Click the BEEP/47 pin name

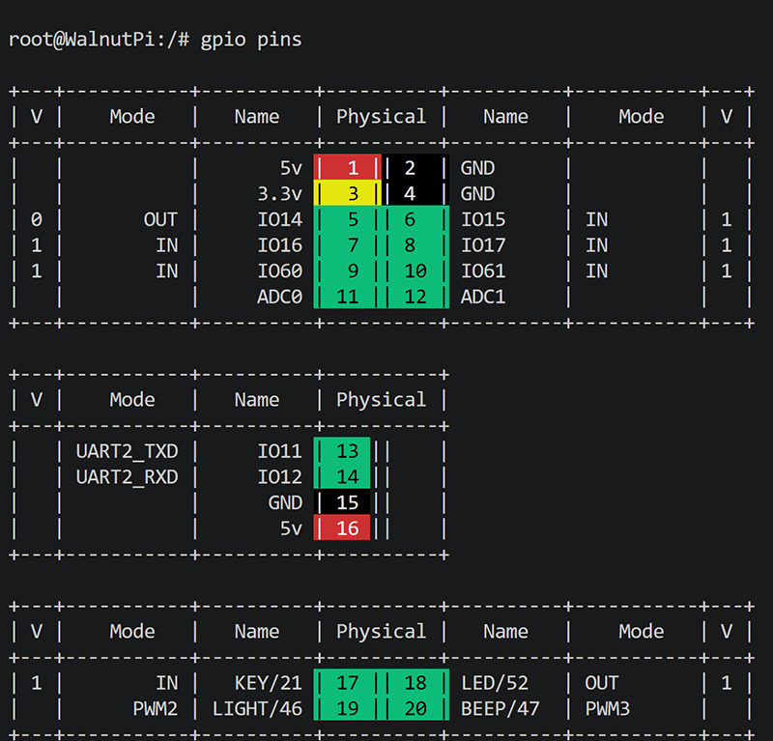[500, 708]
